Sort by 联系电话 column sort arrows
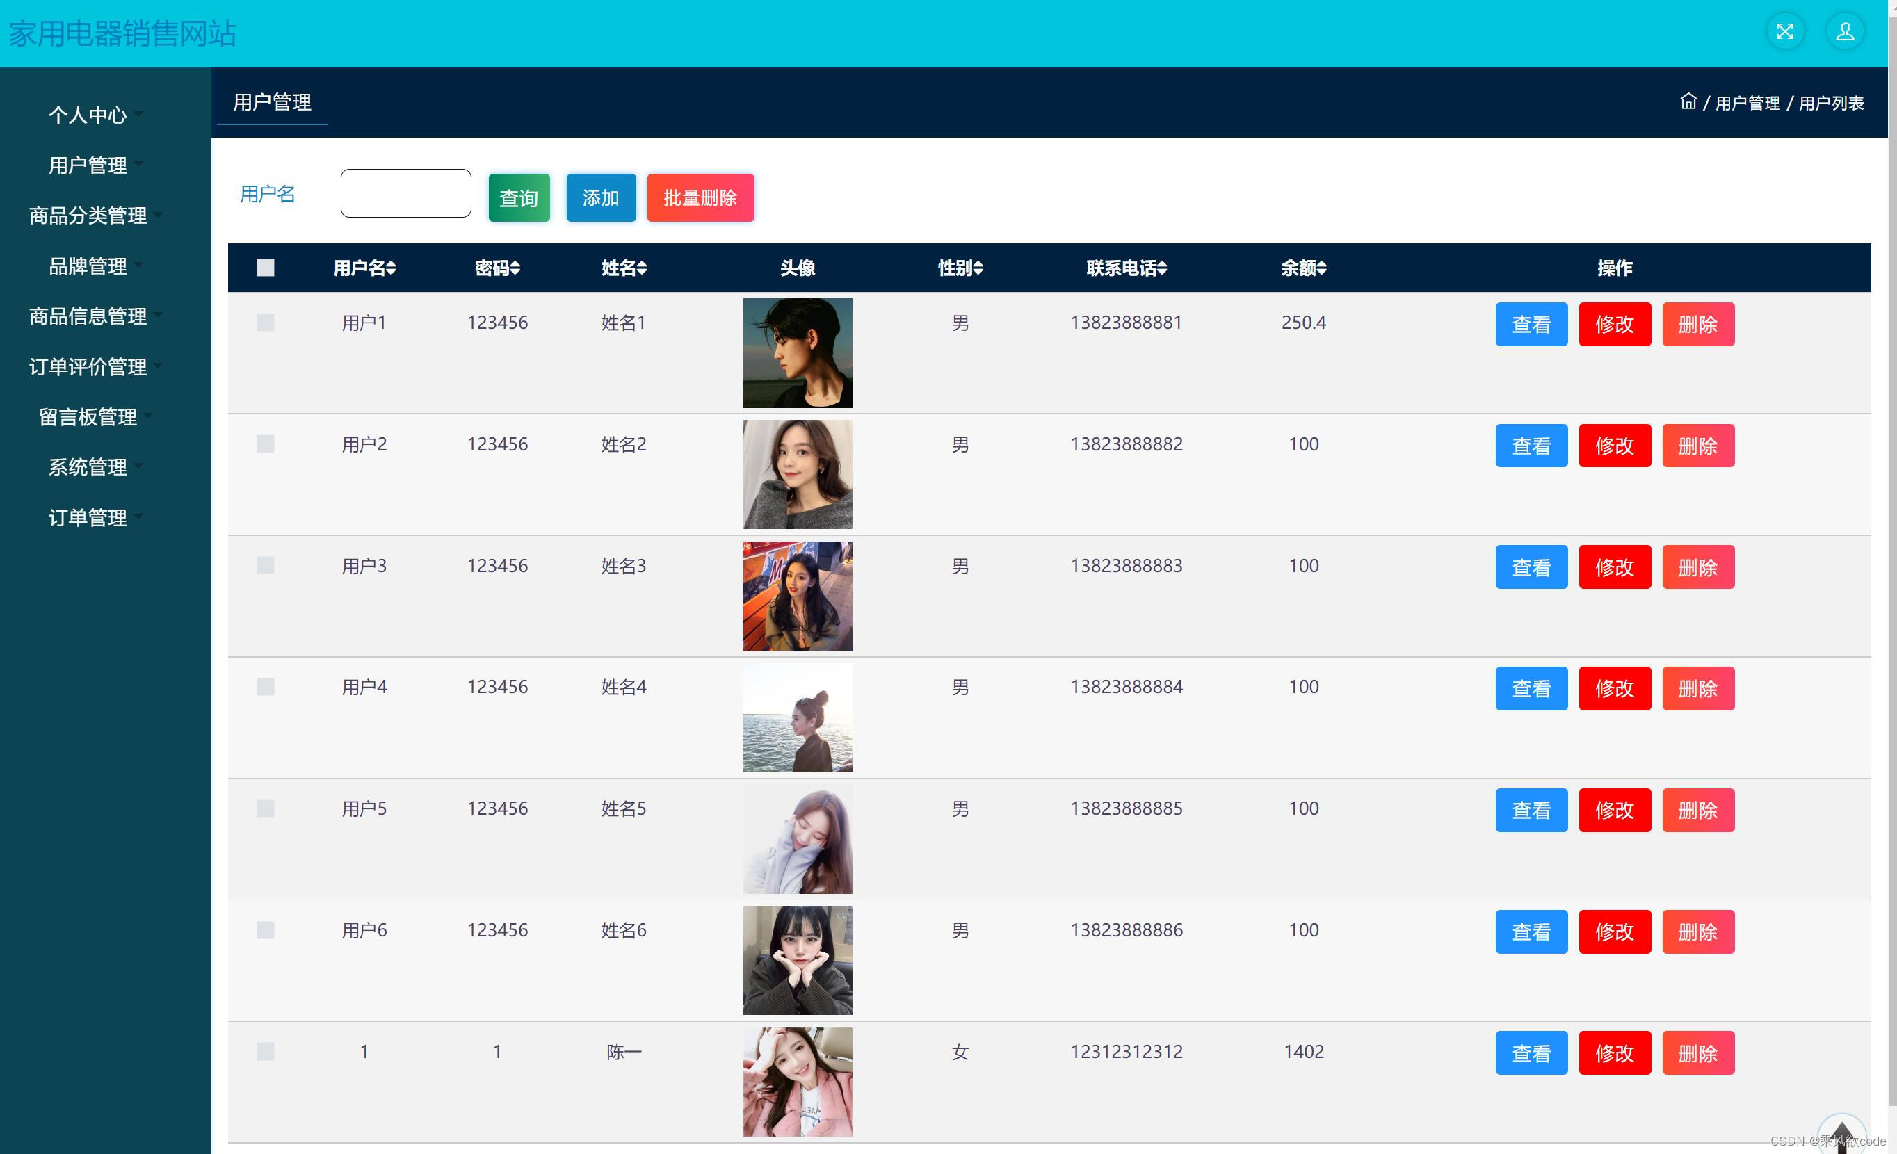Image resolution: width=1897 pixels, height=1154 pixels. [x=1162, y=268]
